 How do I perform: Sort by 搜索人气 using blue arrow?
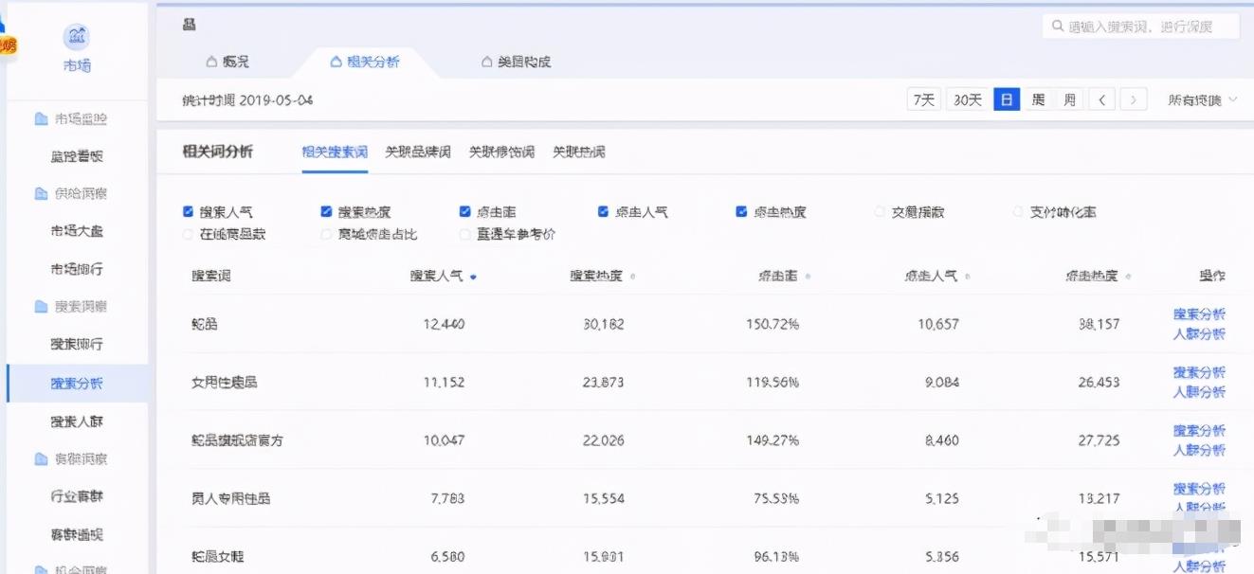(x=473, y=277)
